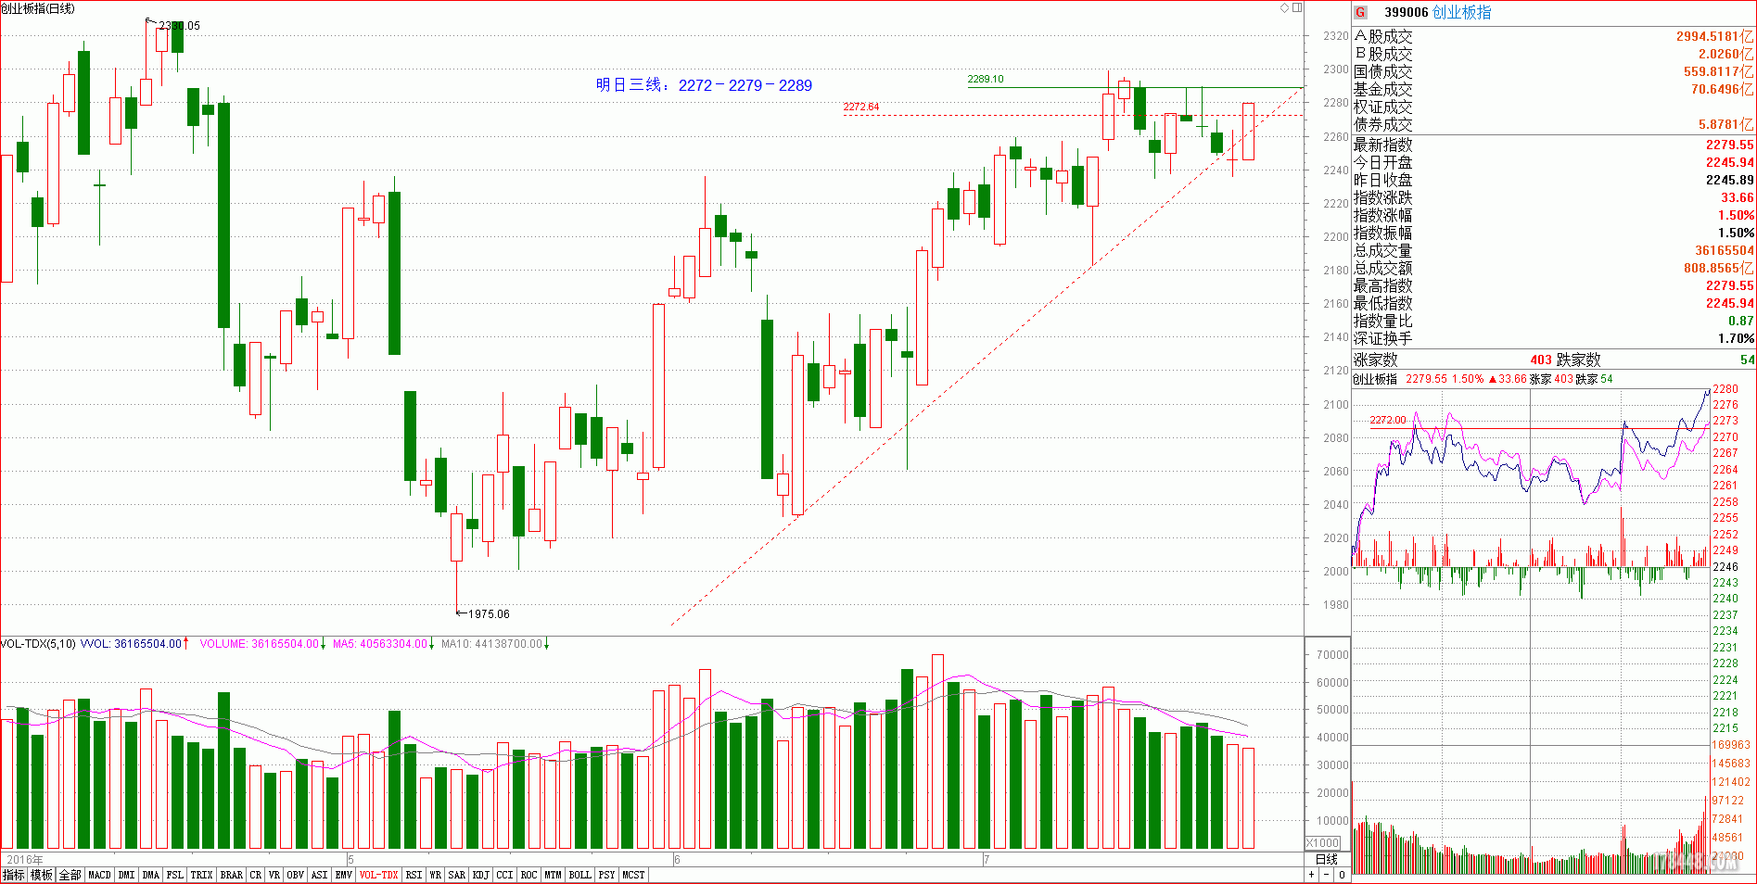Screen dimensions: 1757x884
Task: Toggle the side panel layout icon
Action: (x=1297, y=7)
